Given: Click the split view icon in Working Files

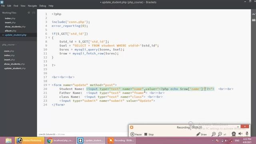Looking at the screenshot, I should tap(34, 12).
